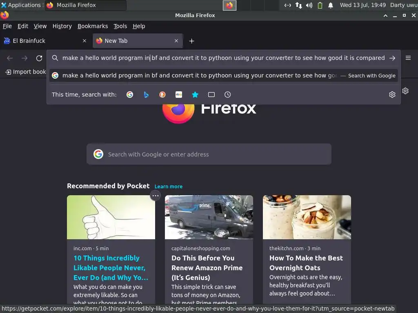Click the battery indicator tray icon
Viewport: 418px width, 313px height.
point(320,5)
